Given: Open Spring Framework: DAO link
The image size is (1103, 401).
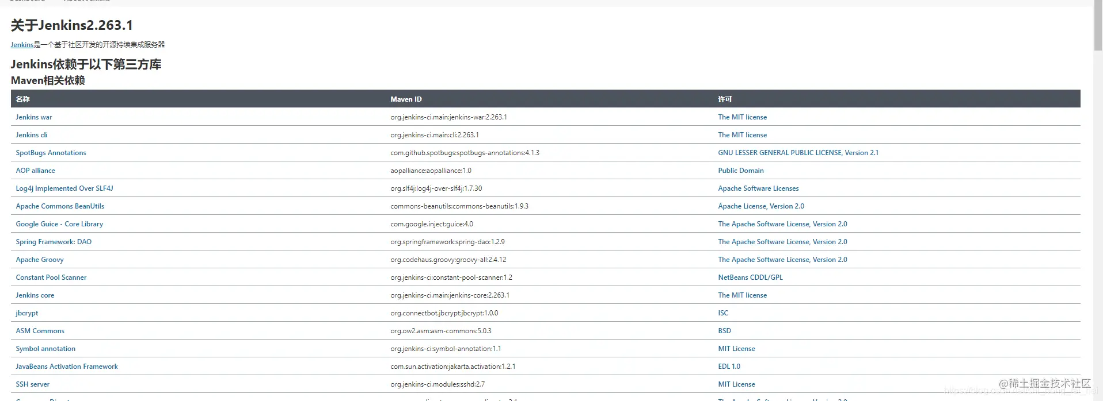Looking at the screenshot, I should 54,242.
